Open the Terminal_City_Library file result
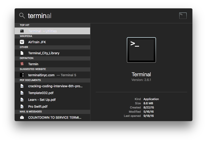207x142 pixels. pos(53,53)
